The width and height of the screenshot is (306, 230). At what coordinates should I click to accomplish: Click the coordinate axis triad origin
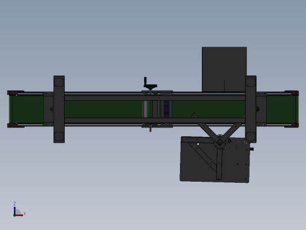pos(14,215)
